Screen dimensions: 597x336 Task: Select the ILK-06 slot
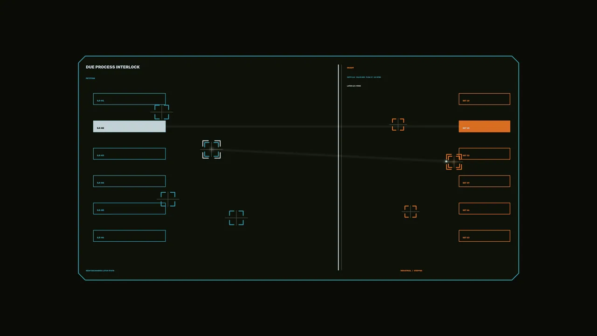coord(129,236)
